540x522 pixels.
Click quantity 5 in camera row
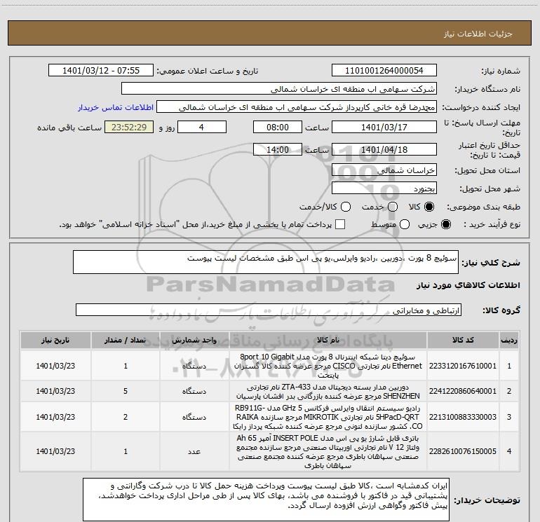[126, 391]
